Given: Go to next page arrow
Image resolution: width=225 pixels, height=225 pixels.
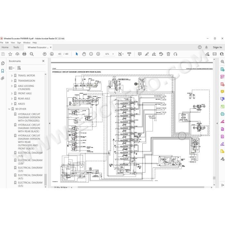Looking at the screenshot, I should [52, 54].
